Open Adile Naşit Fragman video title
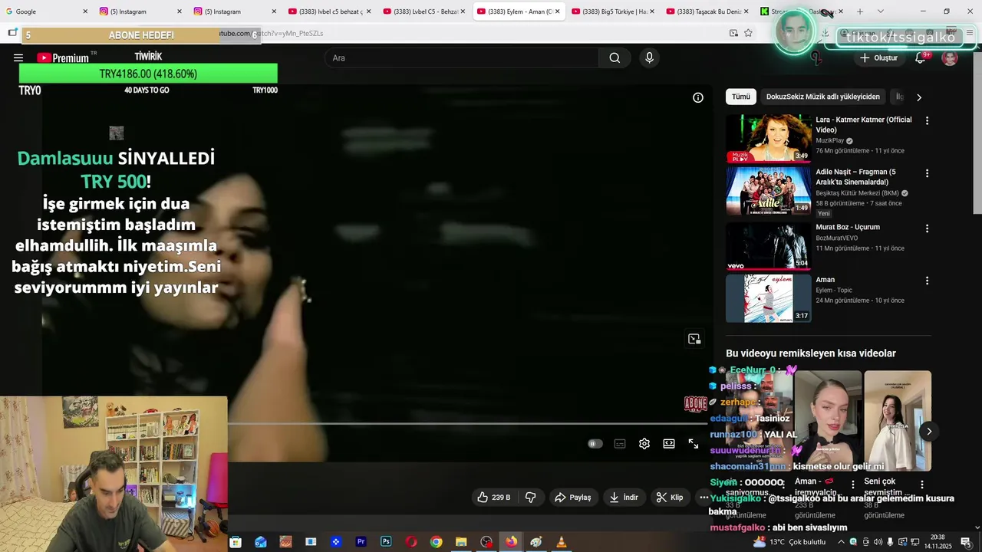The image size is (982, 552). coord(855,177)
